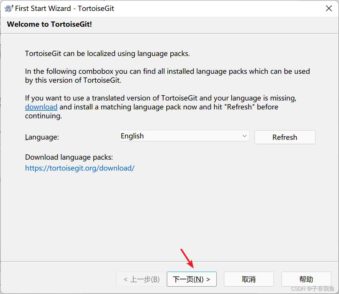Click the 帮助 help button
The width and height of the screenshot is (339, 294).
(x=306, y=279)
